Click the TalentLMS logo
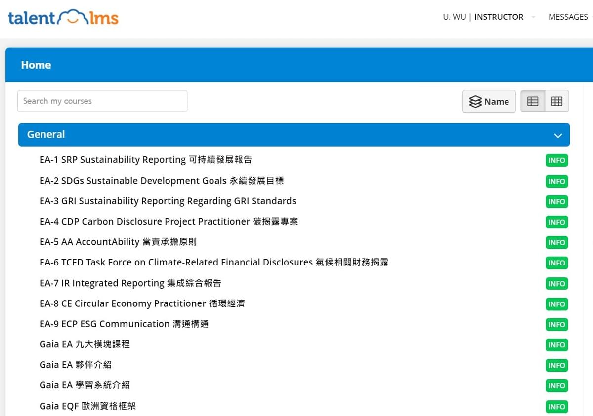Viewport: 593px width, 416px height. (x=63, y=17)
